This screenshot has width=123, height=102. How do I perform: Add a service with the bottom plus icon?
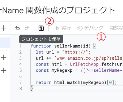tap(4, 71)
